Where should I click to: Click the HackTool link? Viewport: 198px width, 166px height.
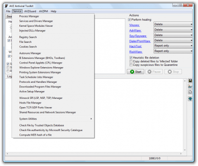(136, 47)
